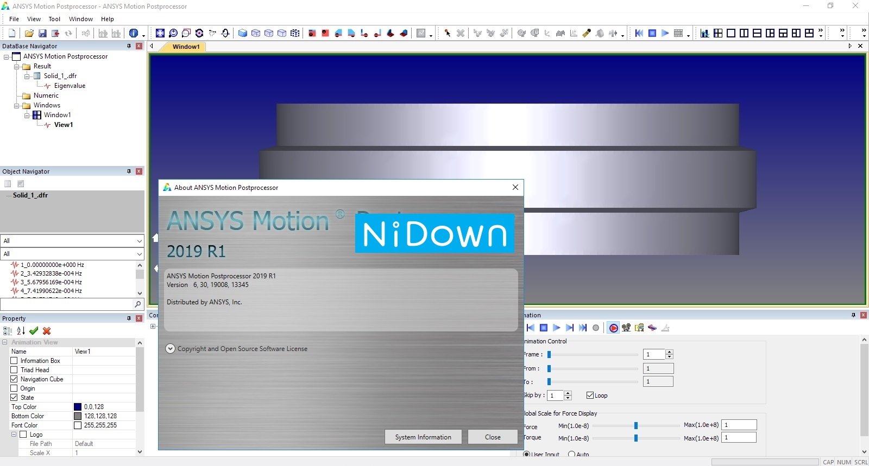Click the Torque Max value input field
The height and width of the screenshot is (466, 869).
click(x=739, y=438)
